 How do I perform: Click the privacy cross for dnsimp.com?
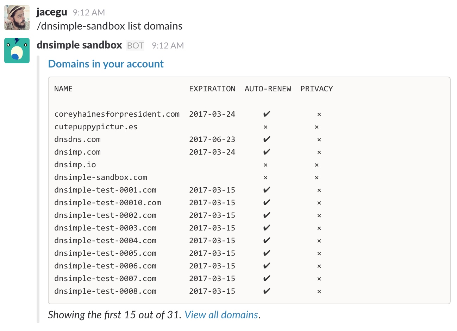coord(319,152)
